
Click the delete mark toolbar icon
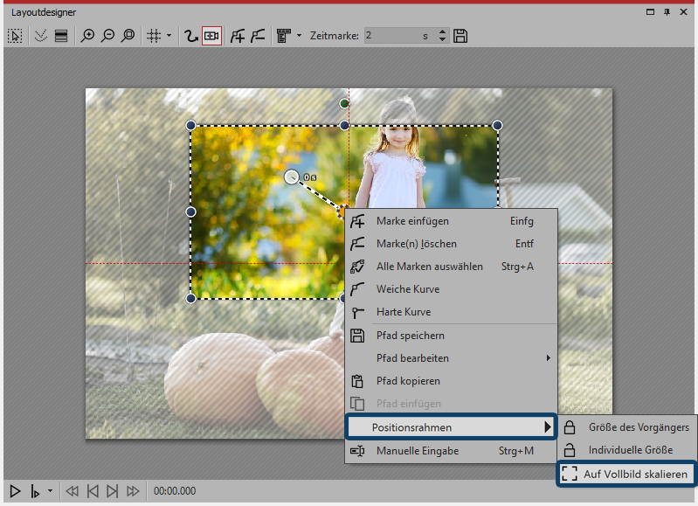tap(257, 36)
